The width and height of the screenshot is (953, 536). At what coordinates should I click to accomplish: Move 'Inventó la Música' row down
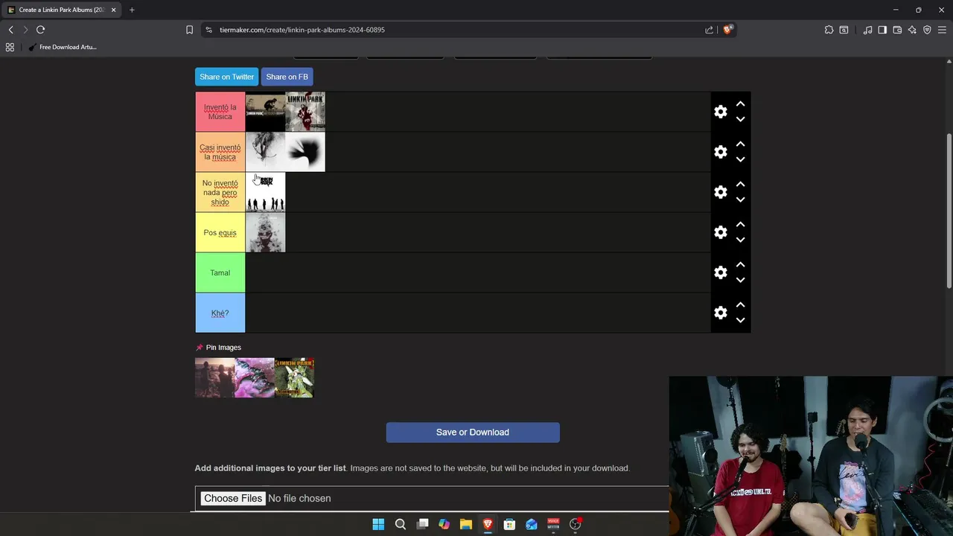click(x=740, y=119)
